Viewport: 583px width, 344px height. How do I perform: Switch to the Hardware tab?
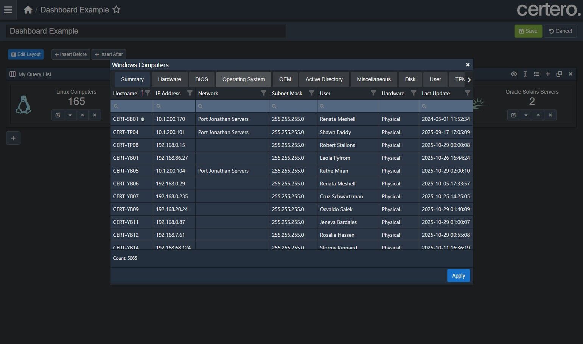coord(169,79)
